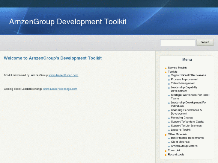218x163 pixels.
Task: Open Organizational Effectiveness toolkit page
Action: tap(188, 75)
